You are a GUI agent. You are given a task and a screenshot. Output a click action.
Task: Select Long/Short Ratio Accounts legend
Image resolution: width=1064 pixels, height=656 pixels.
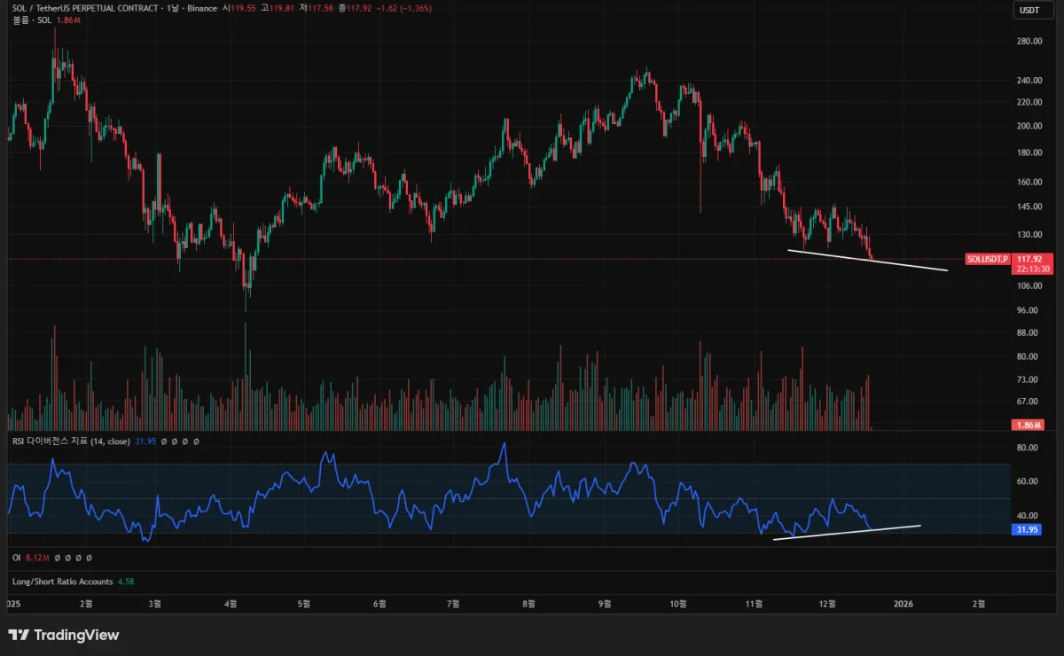(x=63, y=582)
